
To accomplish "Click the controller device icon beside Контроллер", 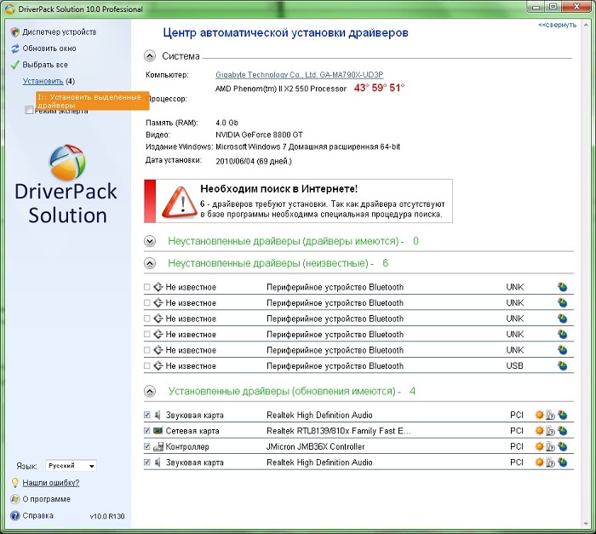I will (x=158, y=446).
